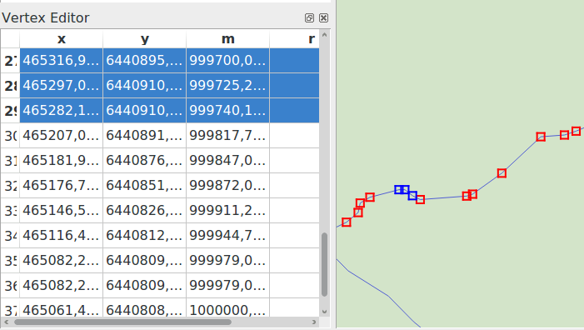Select m cell 999911,2…
Viewport: 584px width, 330px height.
point(227,210)
